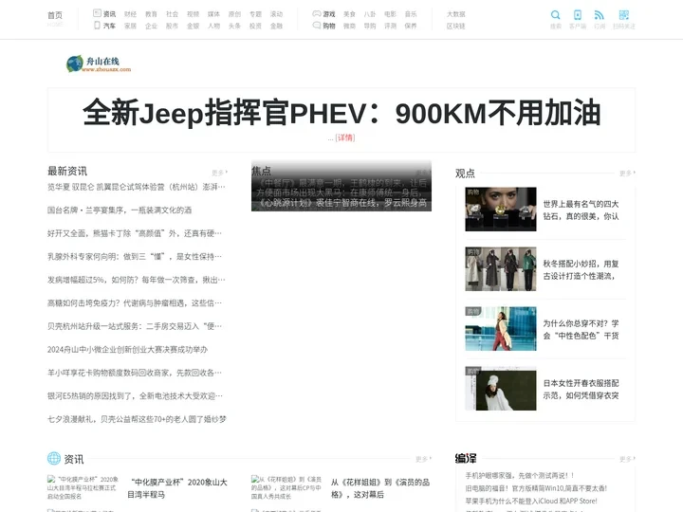Open article 国台名牌·兰亭宴集序
Image resolution: width=683 pixels, height=512 pixels.
pyautogui.click(x=120, y=210)
